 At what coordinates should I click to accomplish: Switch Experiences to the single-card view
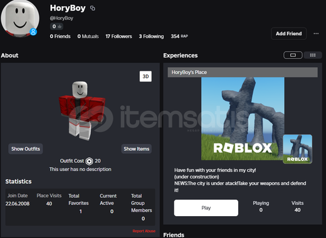(x=293, y=55)
